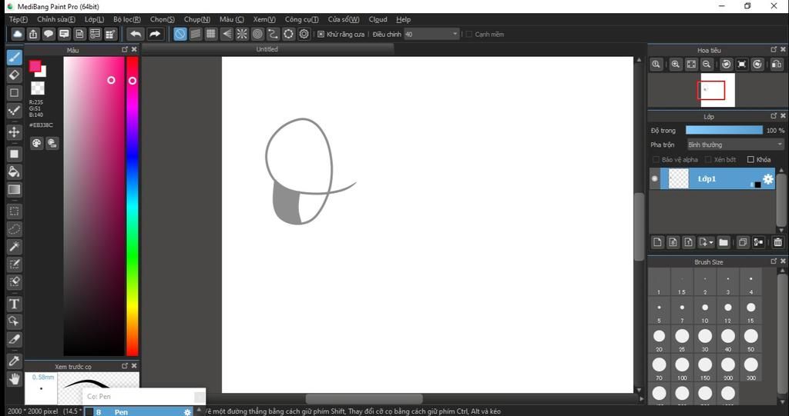789x416 pixels.
Task: Select the Lasso selection tool
Action: [14, 229]
